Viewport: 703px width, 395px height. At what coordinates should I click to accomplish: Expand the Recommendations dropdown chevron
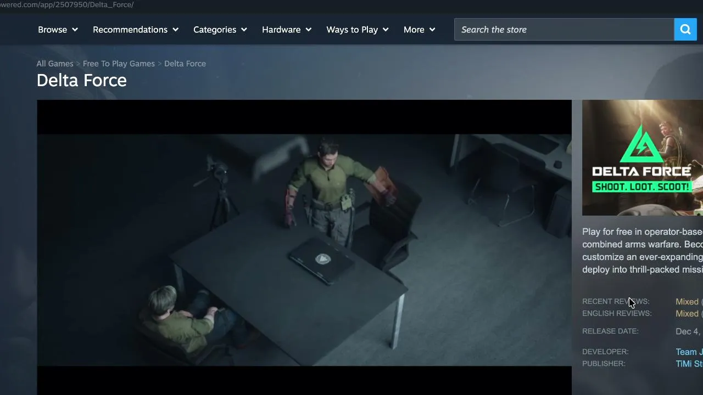click(x=175, y=30)
